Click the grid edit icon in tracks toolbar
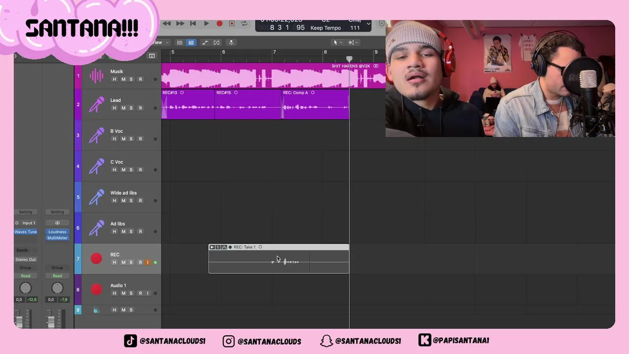Image resolution: width=629 pixels, height=354 pixels. [180, 42]
